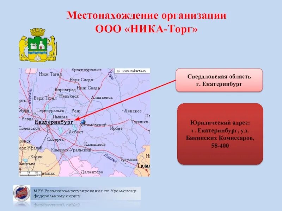Click 'Тугулым' map label

pyautogui.click(x=128, y=159)
